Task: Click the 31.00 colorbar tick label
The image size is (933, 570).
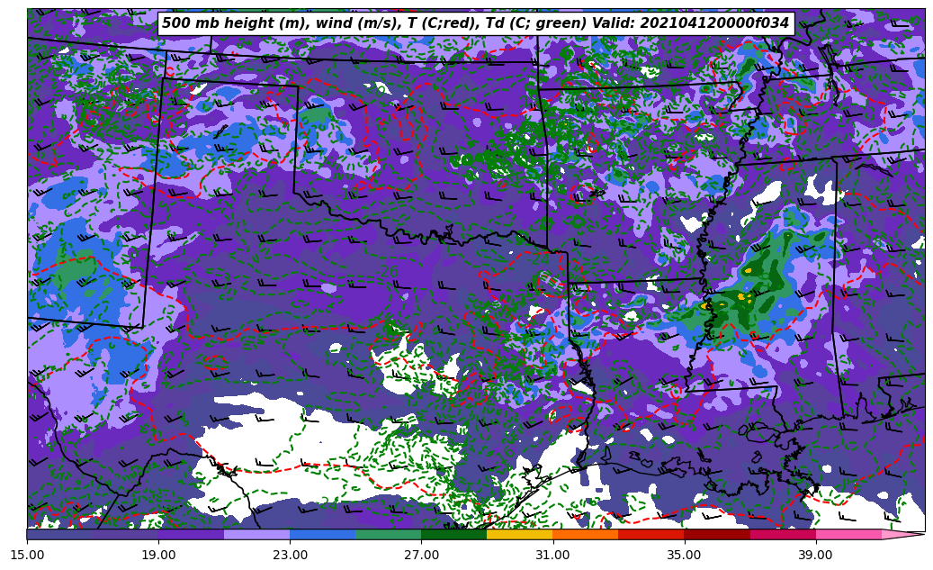Action: 552,555
